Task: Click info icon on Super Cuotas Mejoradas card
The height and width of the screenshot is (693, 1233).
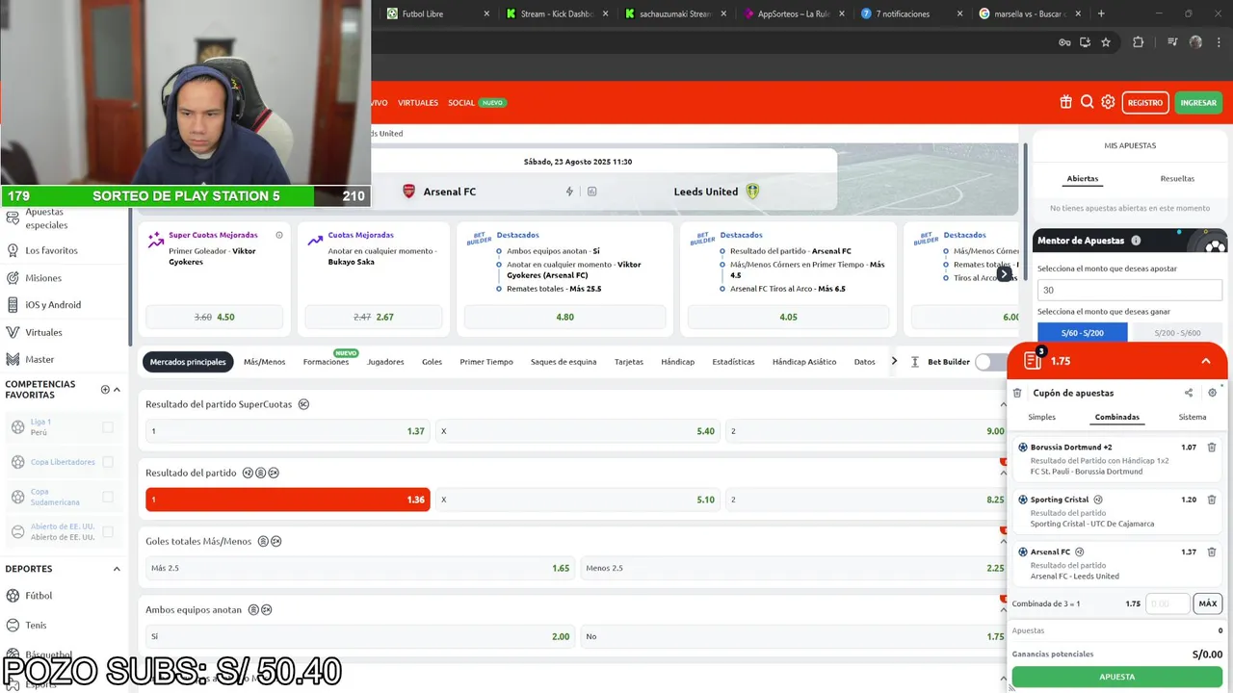Action: [x=279, y=235]
